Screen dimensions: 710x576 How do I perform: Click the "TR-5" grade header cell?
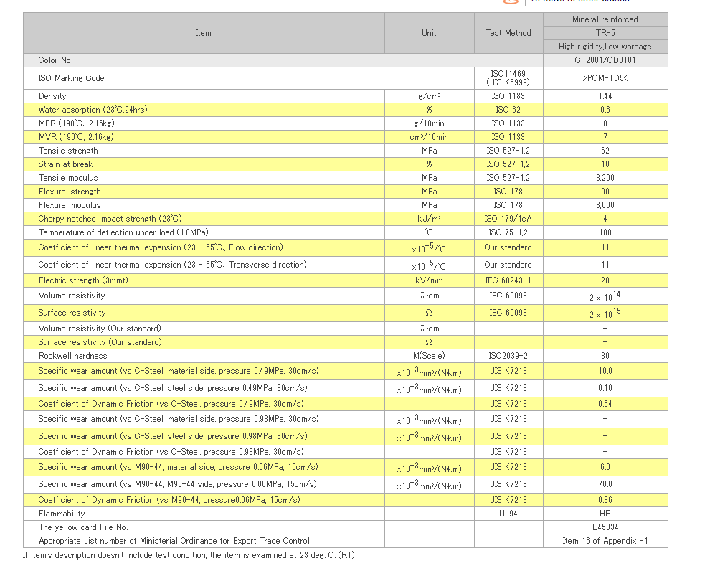coord(605,33)
